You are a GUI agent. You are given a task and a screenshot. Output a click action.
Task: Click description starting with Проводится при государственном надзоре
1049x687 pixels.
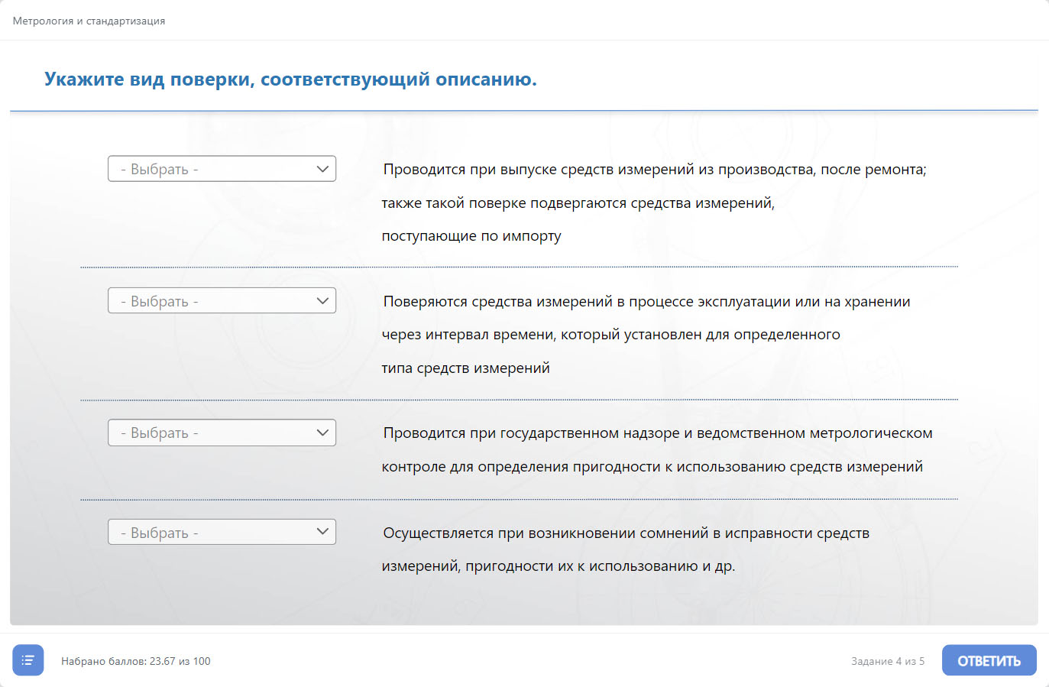(657, 433)
